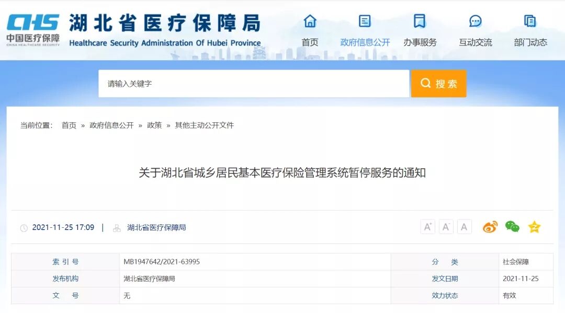Click the CHS 中国医疗保障 logo

click(x=33, y=30)
